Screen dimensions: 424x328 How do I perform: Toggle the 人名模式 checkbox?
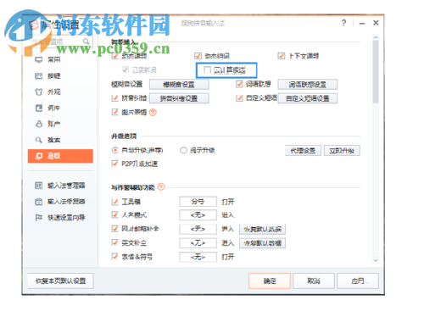[x=114, y=215]
